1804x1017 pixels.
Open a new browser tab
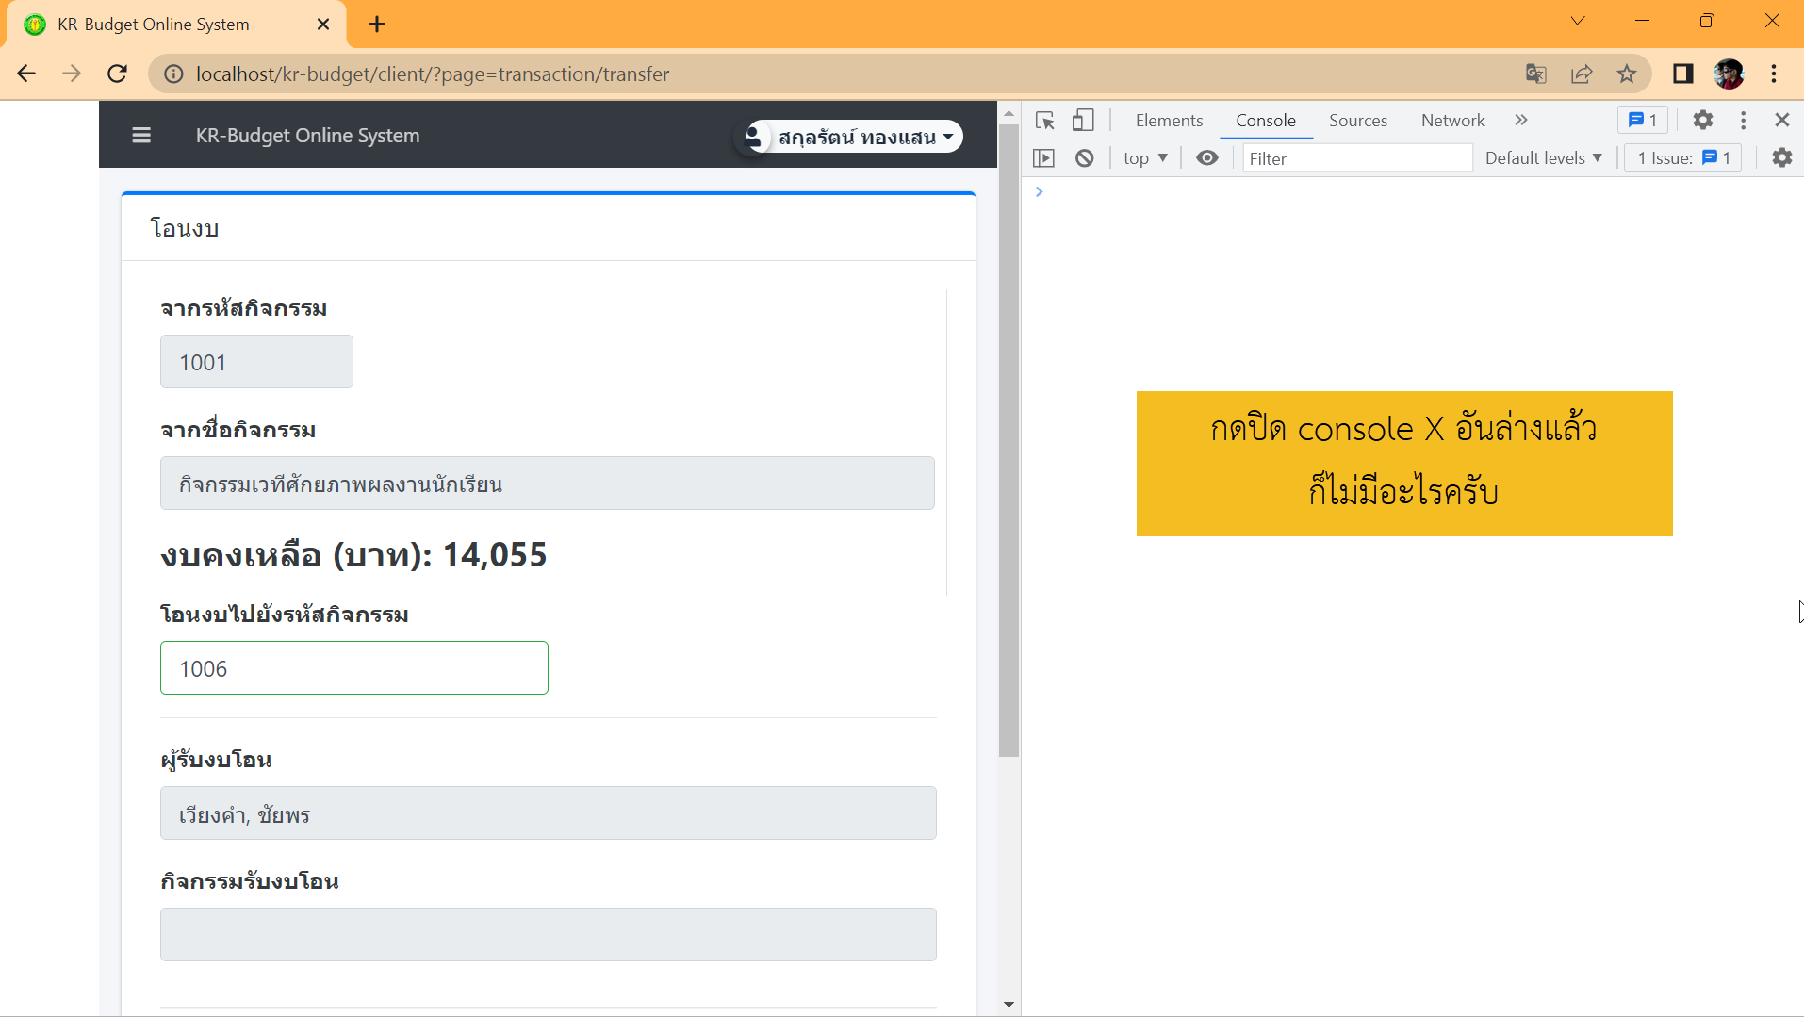(x=377, y=25)
